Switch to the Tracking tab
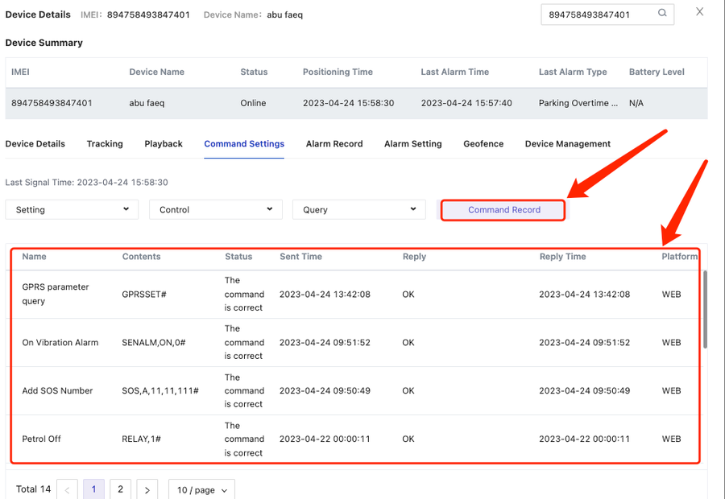Viewport: 725px width, 499px height. (x=105, y=144)
